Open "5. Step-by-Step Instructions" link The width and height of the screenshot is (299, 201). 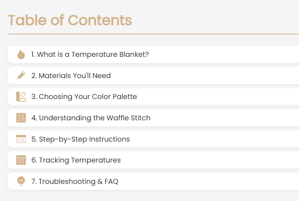(x=80, y=139)
